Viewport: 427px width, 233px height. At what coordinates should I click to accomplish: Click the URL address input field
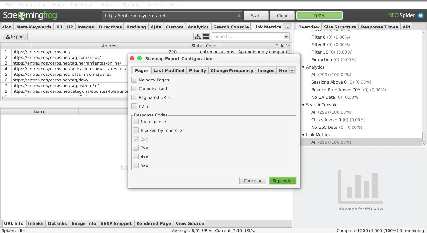pyautogui.click(x=172, y=16)
